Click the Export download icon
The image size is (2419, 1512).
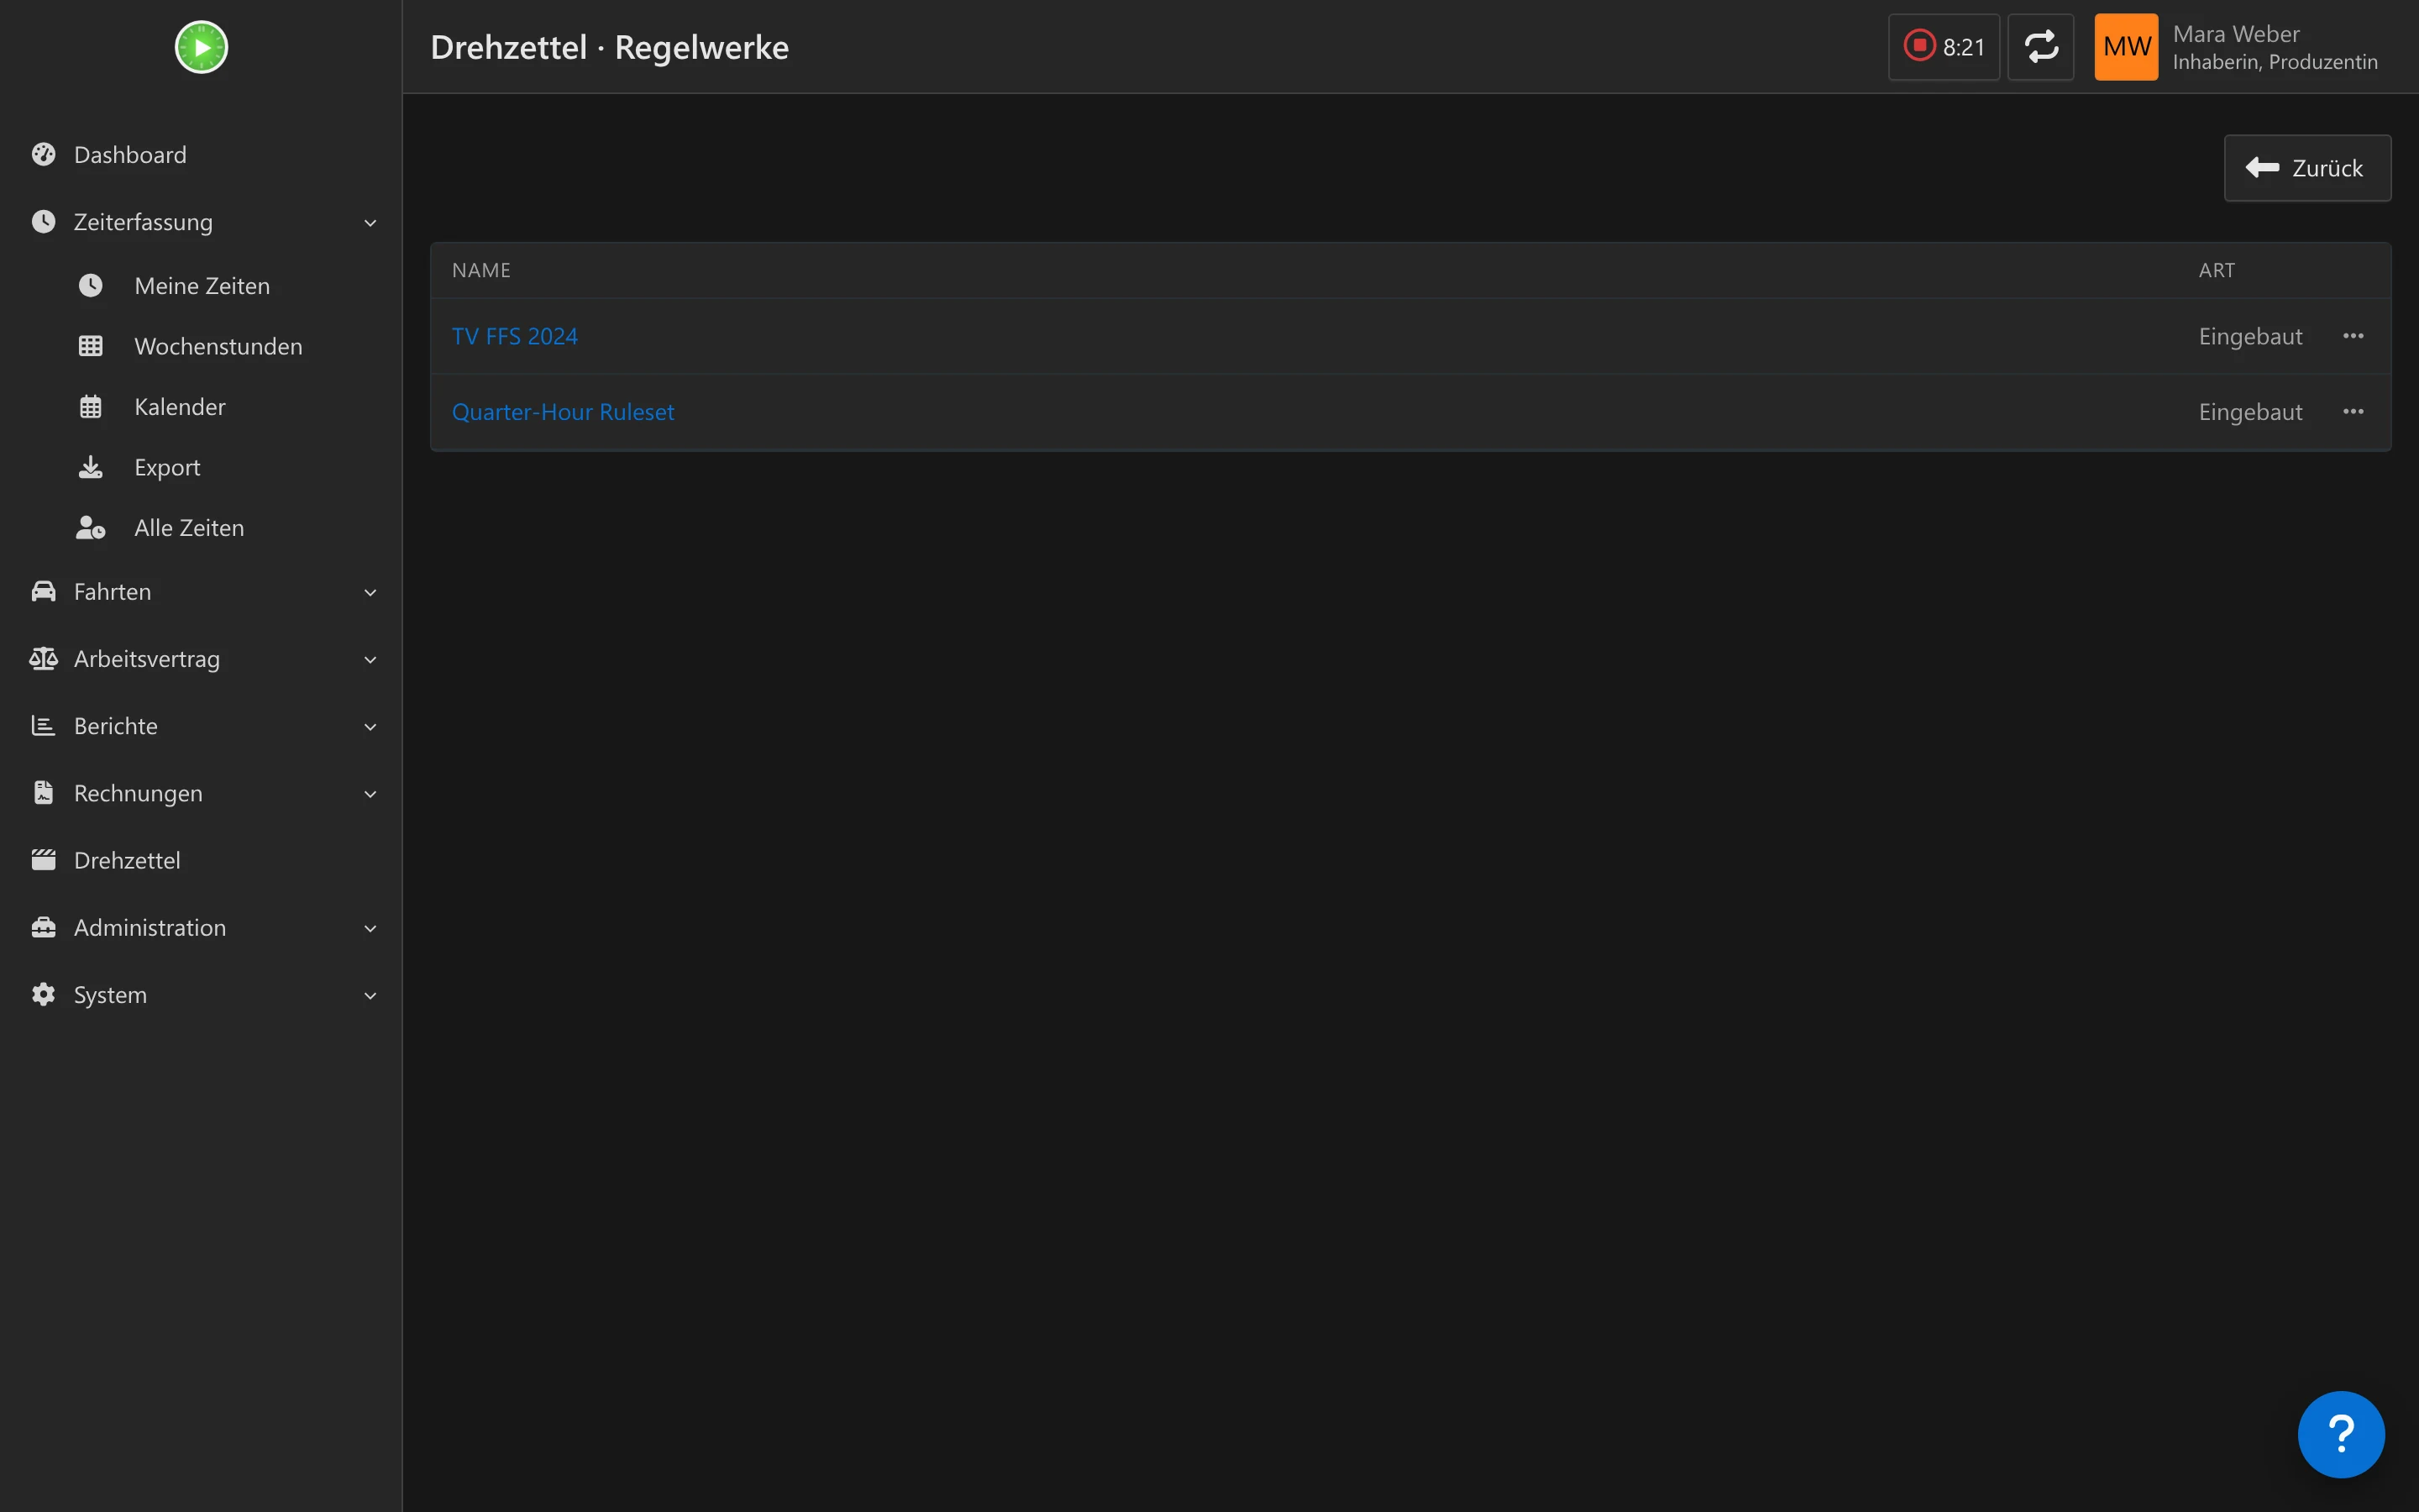click(x=90, y=467)
